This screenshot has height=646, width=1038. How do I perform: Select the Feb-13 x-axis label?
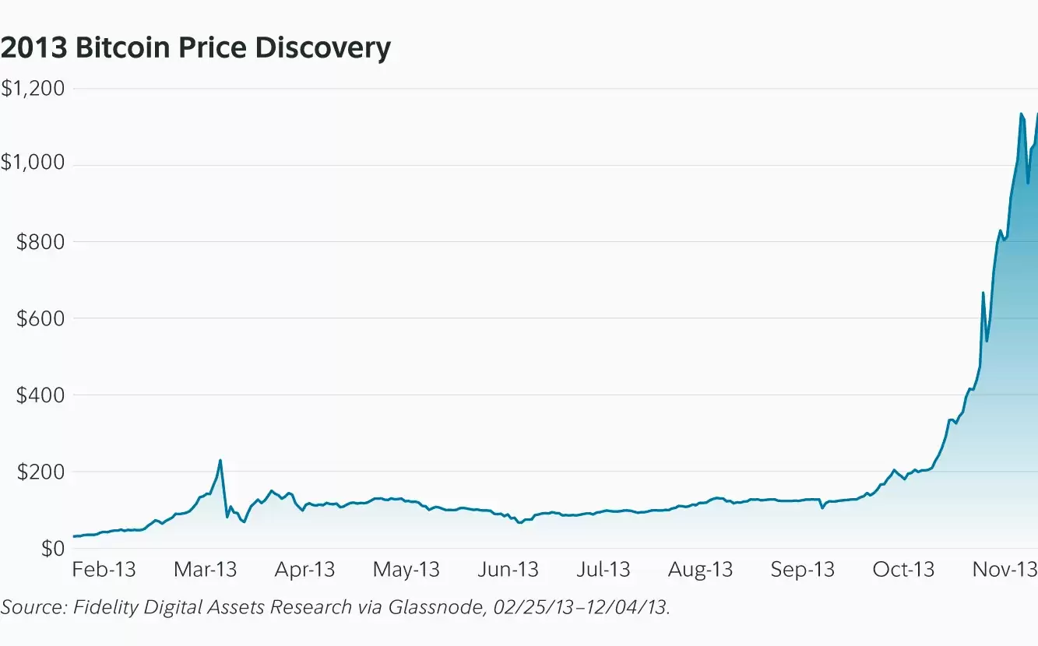[104, 570]
